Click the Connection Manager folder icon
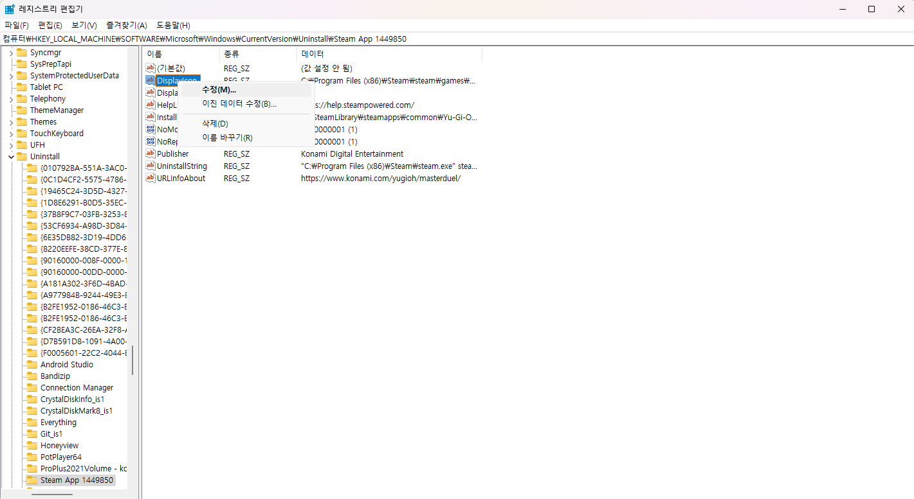This screenshot has height=499, width=914. point(32,387)
